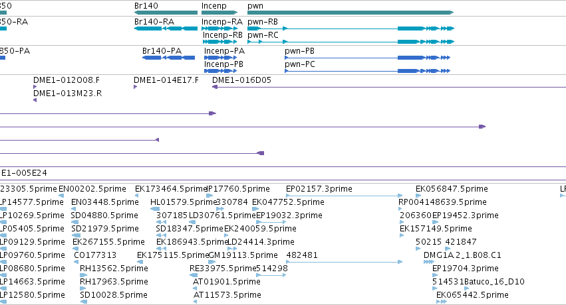Select the LP09760.5prime label

33,255
